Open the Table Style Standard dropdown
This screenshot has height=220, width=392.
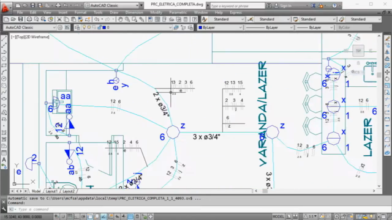(317, 19)
